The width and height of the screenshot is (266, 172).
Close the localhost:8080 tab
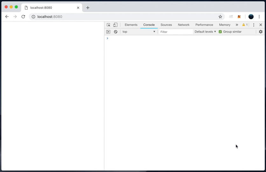pyautogui.click(x=78, y=8)
